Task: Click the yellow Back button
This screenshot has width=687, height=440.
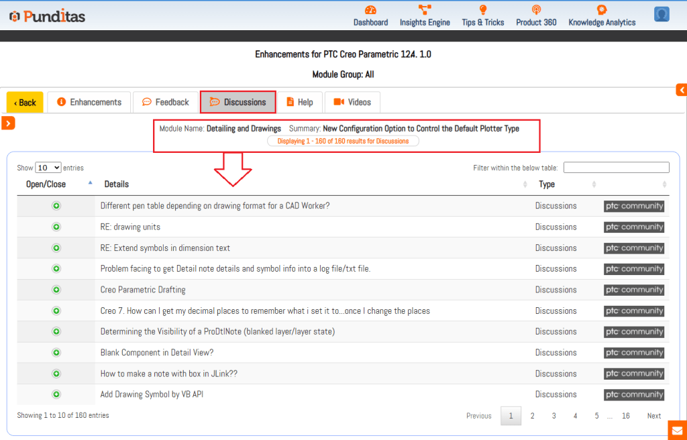Action: click(x=25, y=103)
